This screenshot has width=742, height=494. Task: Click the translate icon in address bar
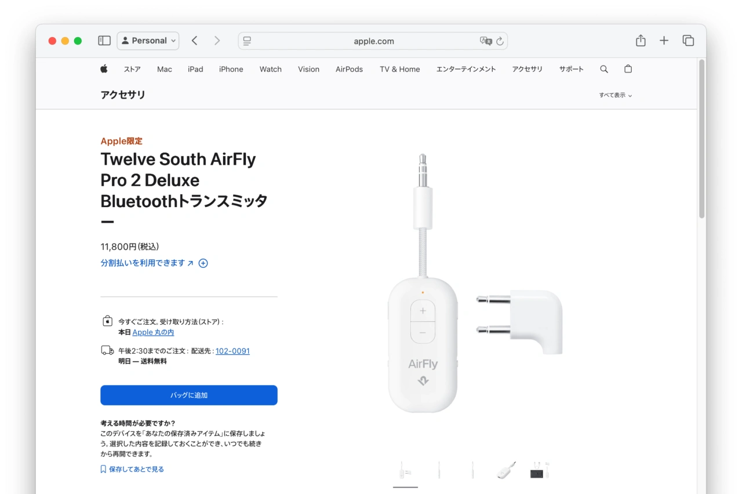coord(486,41)
